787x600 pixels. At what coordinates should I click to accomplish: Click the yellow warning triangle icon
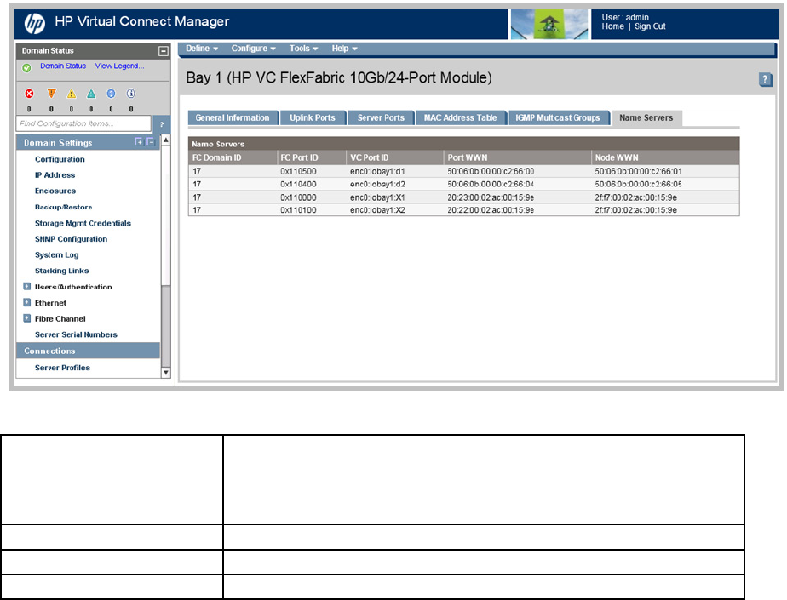click(x=72, y=94)
